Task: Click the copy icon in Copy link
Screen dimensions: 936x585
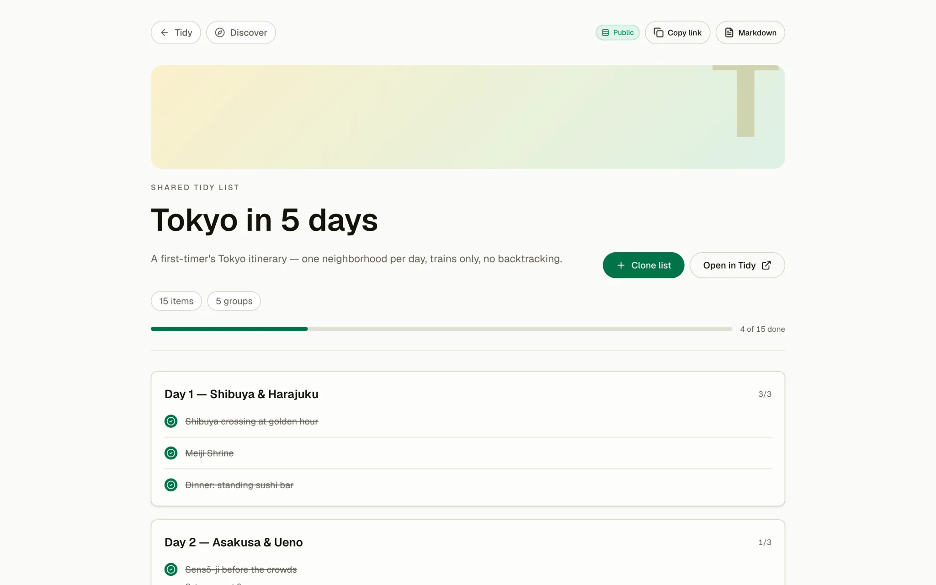Action: (658, 32)
